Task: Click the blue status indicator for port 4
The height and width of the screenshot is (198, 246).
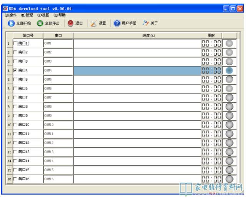Action: 229,70
